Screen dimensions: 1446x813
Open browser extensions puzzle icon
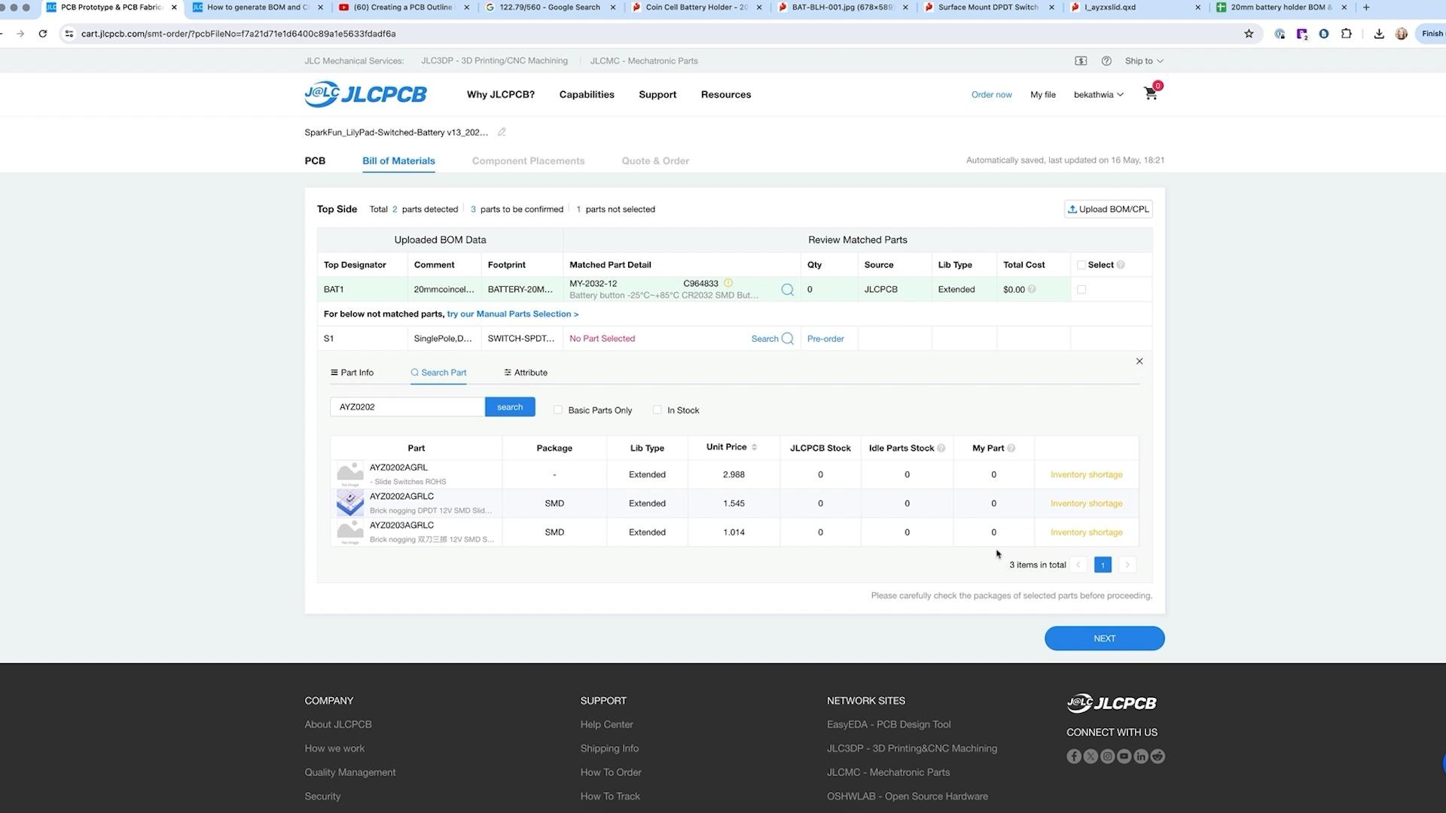click(1347, 34)
